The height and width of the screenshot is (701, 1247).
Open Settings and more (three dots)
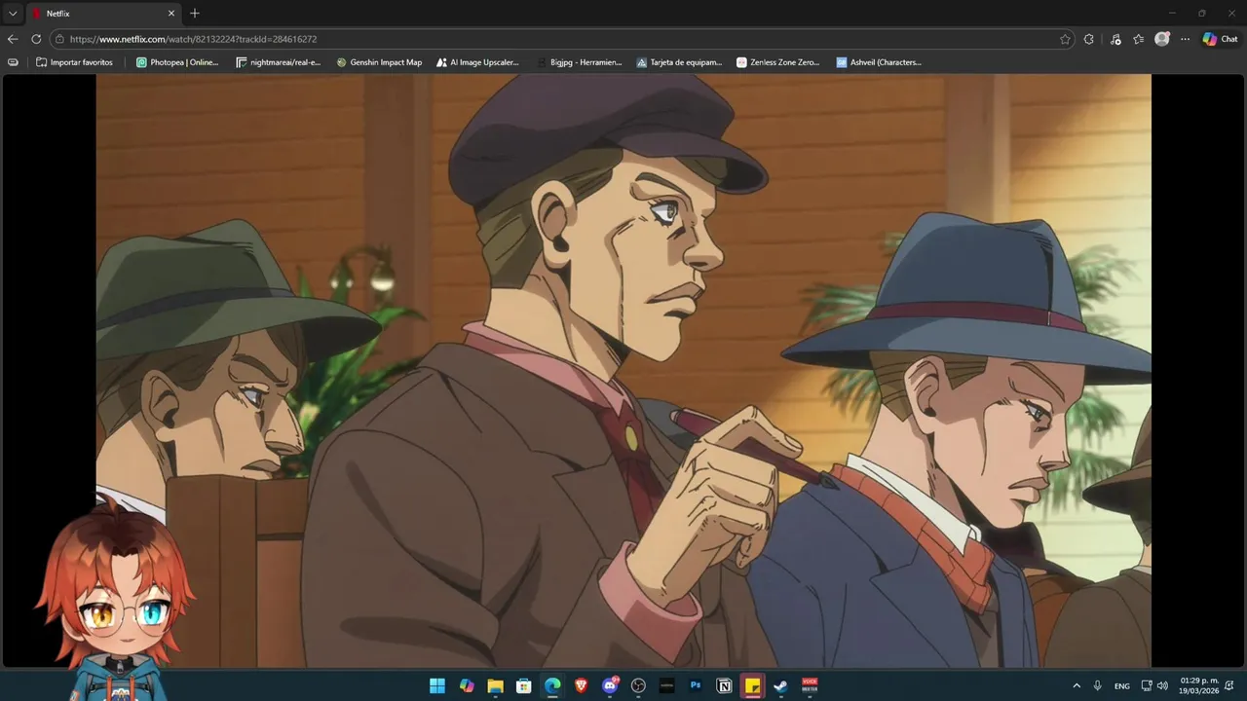(1185, 39)
